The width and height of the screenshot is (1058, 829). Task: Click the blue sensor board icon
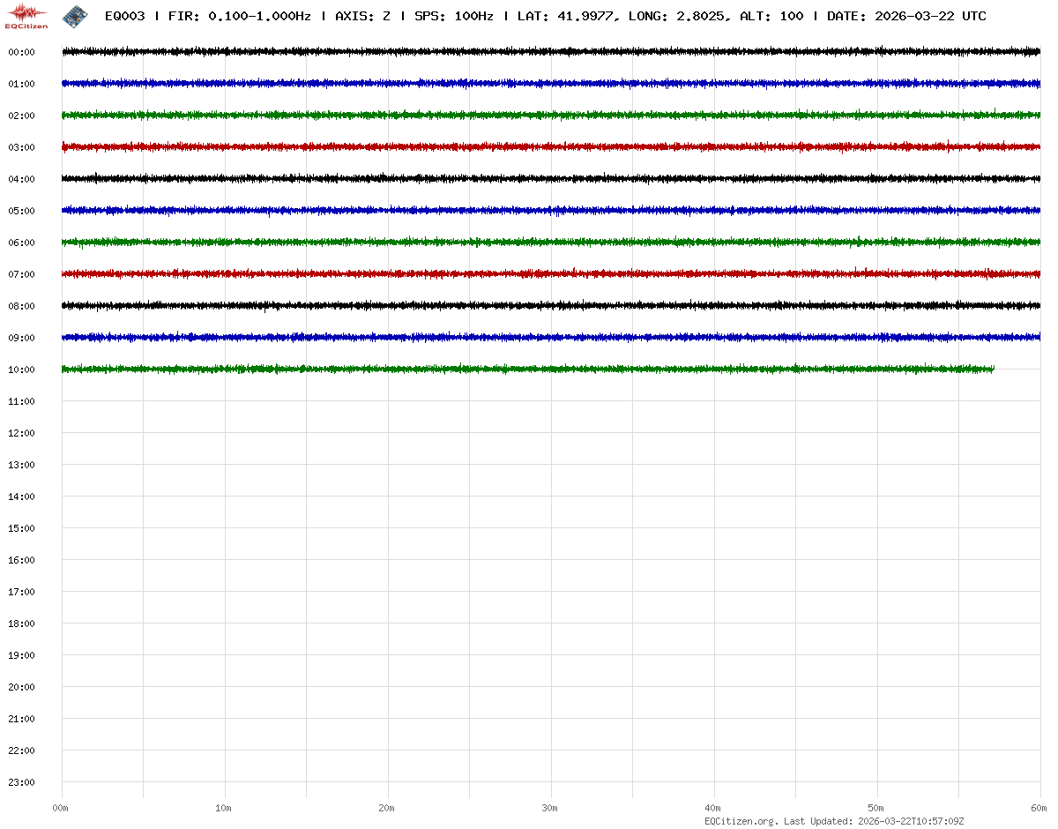[75, 16]
